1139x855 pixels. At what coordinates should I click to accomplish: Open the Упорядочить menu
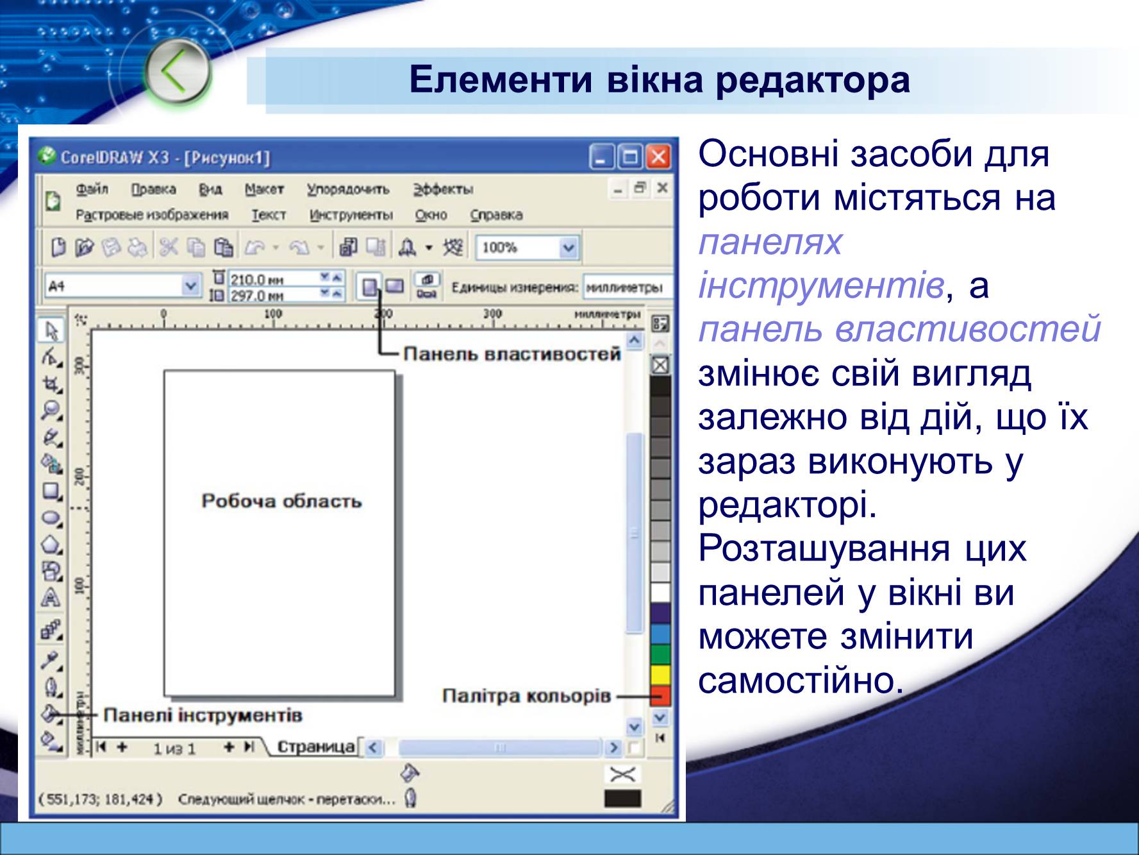click(x=348, y=189)
